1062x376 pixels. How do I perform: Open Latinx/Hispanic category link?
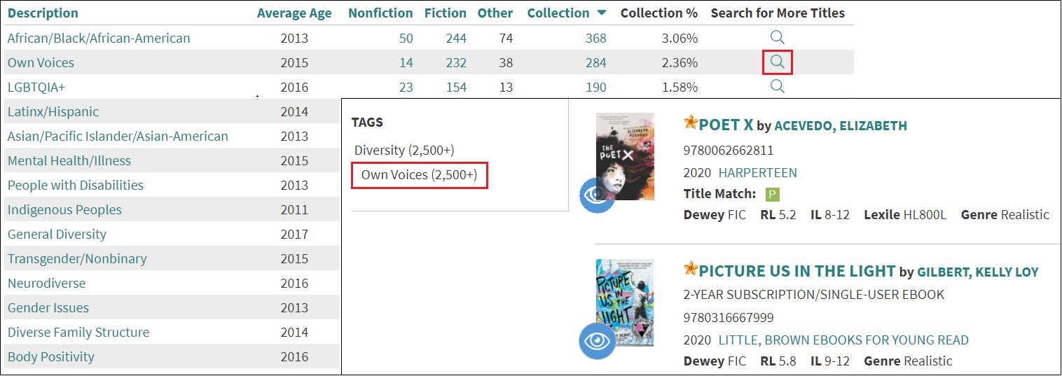point(53,111)
